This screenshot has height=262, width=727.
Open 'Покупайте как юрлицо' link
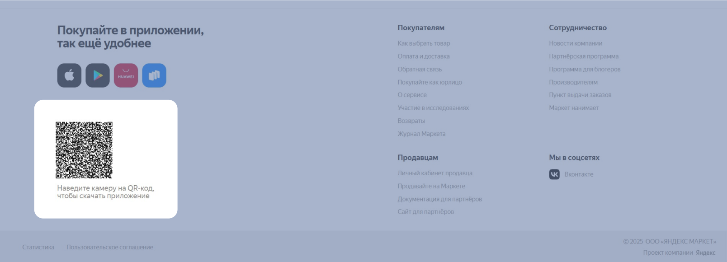point(430,82)
